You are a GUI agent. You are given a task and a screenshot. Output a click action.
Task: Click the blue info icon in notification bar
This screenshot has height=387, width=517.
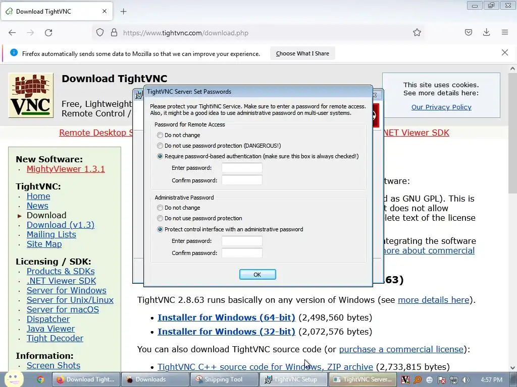coord(14,52)
